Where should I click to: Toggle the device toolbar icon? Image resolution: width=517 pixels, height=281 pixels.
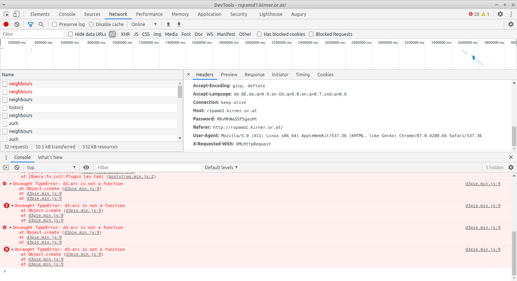[x=16, y=14]
